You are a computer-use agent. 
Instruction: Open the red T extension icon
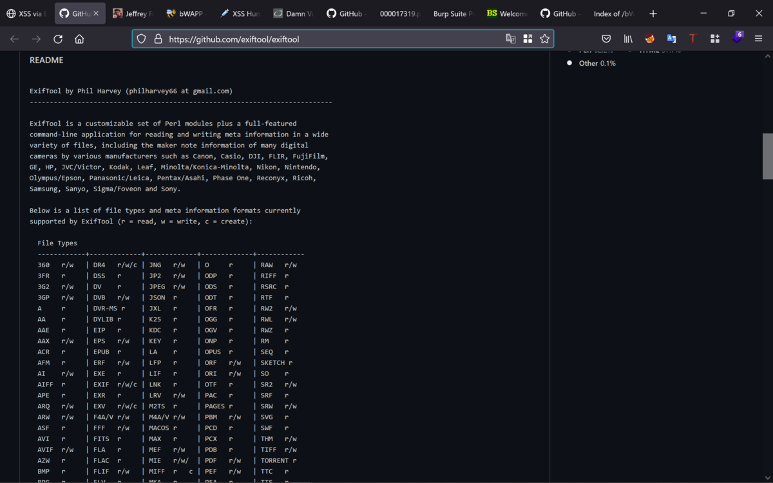coord(693,39)
